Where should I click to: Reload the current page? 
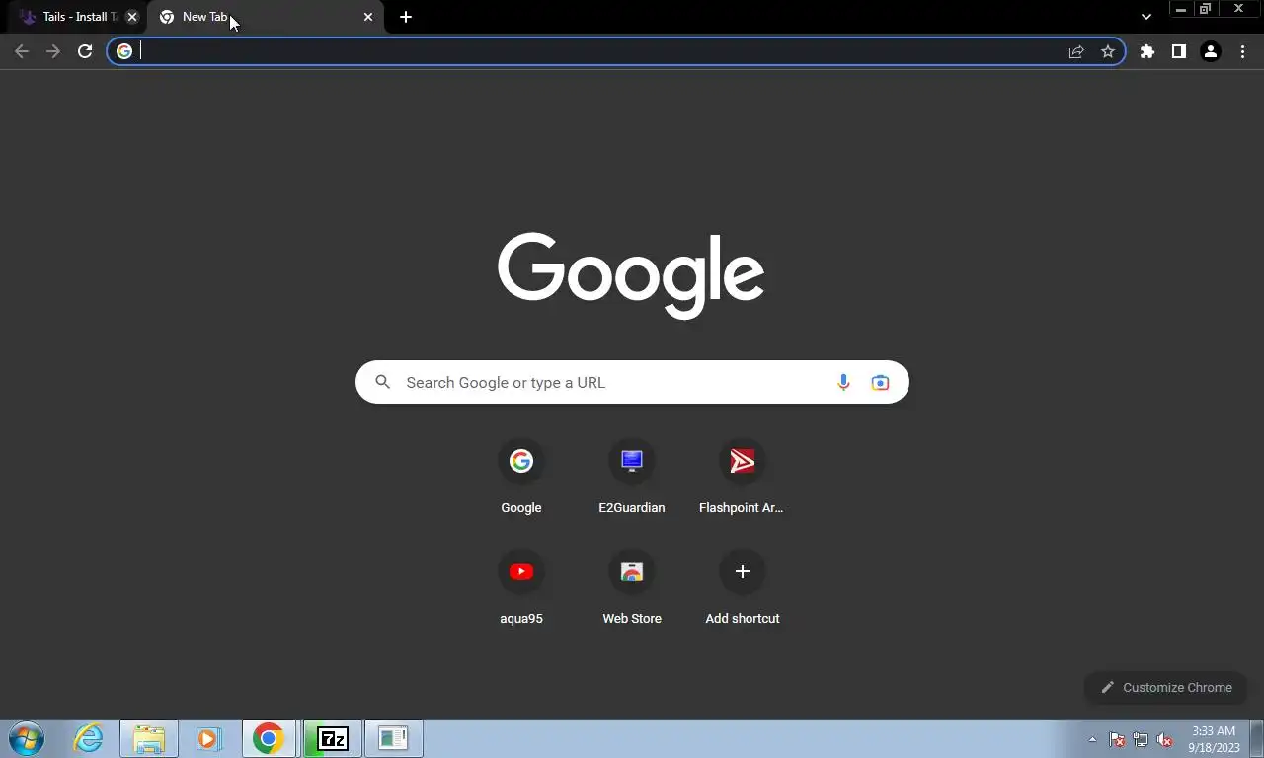click(85, 51)
